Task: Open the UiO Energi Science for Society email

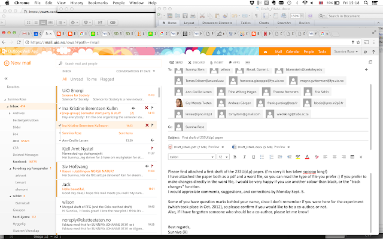Action: pos(107,94)
